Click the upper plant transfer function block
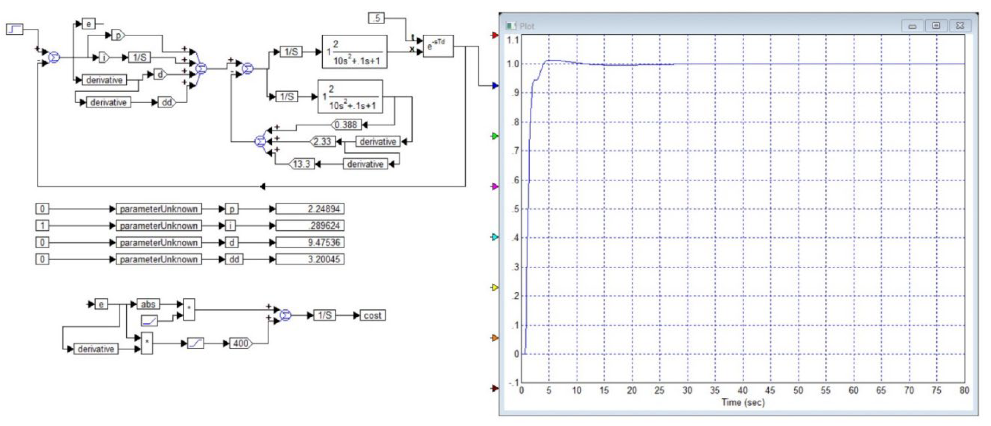991x426 pixels. click(354, 52)
